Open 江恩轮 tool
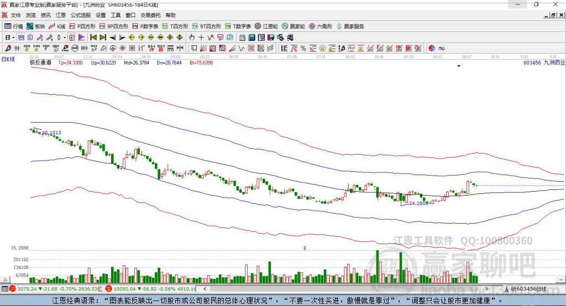566x306 pixels. (266, 27)
